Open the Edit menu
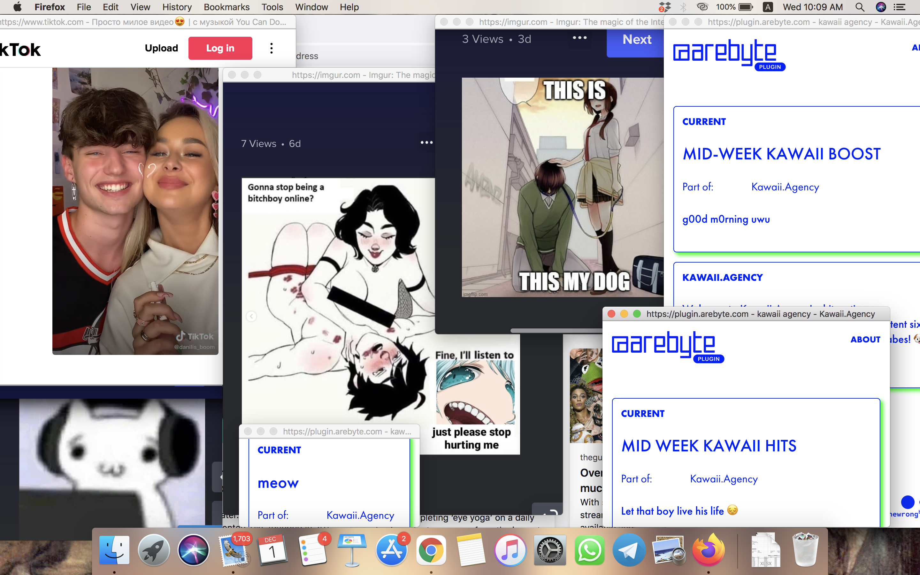Screen dimensions: 920x575 (x=111, y=7)
